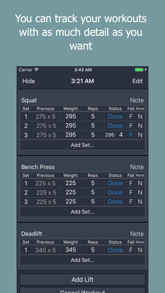Screen dimensions: 165x293
Task: Tap previous 225 x 5 in Bench set 3
Action: point(45,202)
